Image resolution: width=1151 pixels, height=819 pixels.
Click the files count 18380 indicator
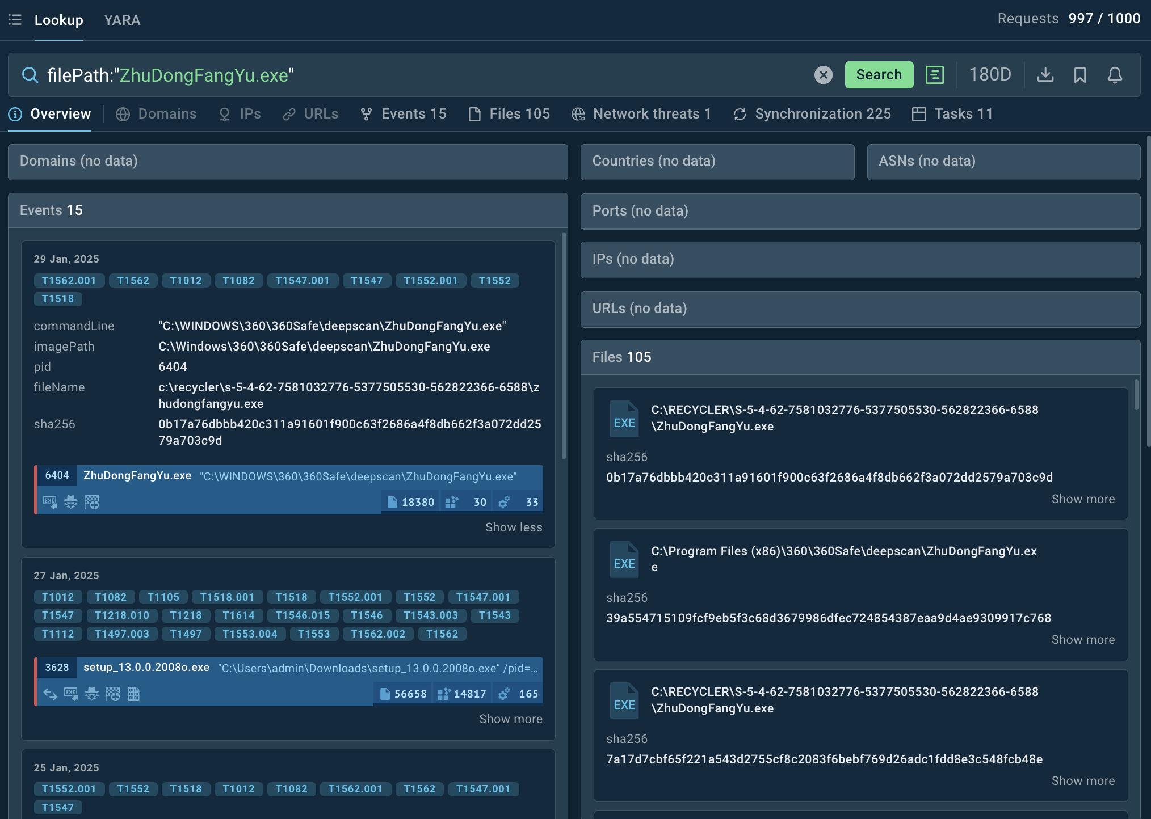(x=411, y=502)
